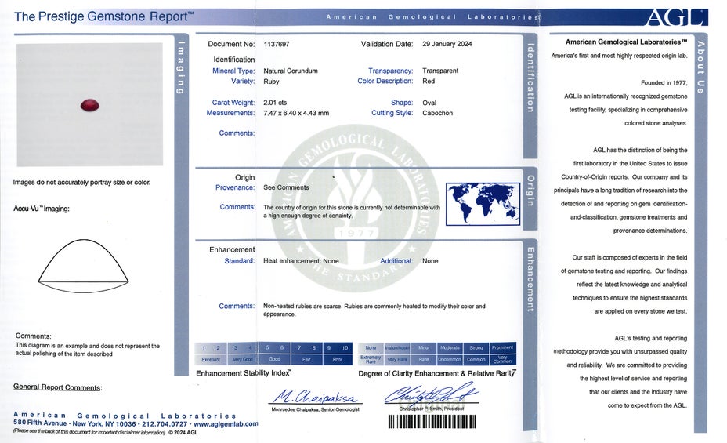The height and width of the screenshot is (443, 727).
Task: Click the red ruby gemstone photo
Action: 89,104
